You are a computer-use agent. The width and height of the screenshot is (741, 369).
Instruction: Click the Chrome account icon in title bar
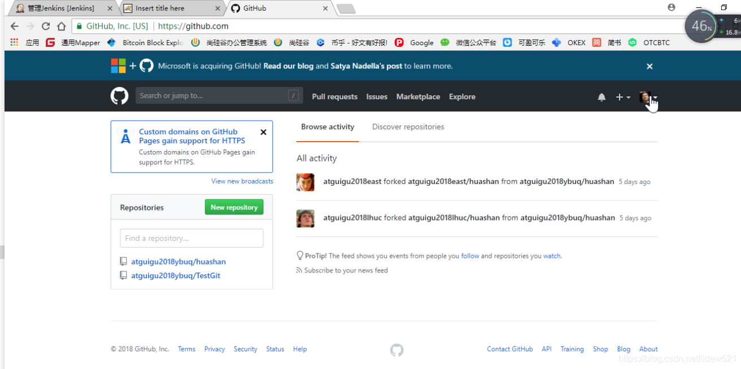672,7
